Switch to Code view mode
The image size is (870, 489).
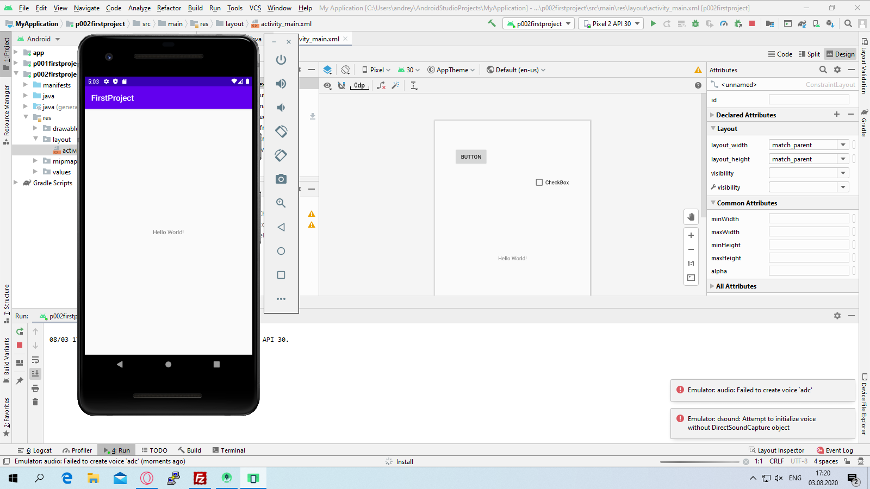click(x=780, y=54)
